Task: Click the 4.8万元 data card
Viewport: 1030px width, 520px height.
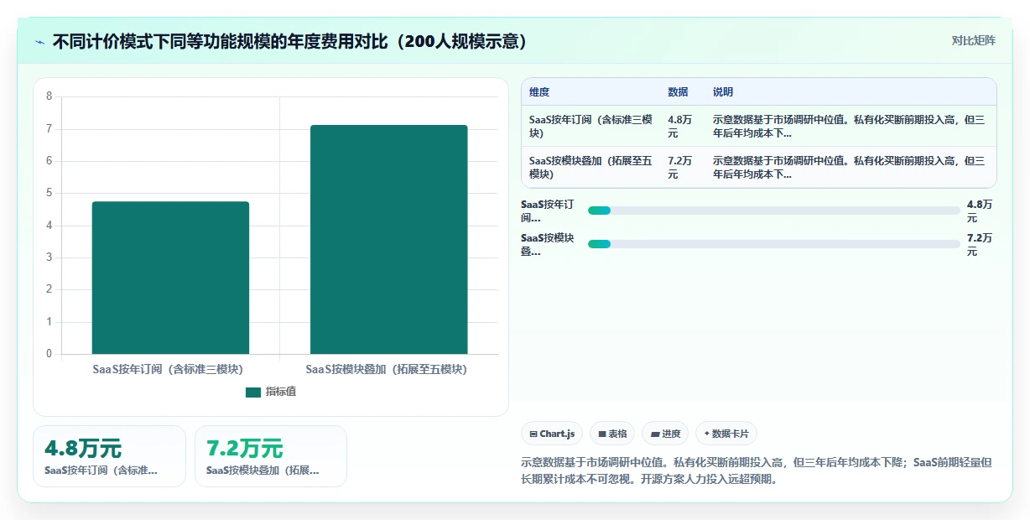Action: pyautogui.click(x=109, y=456)
